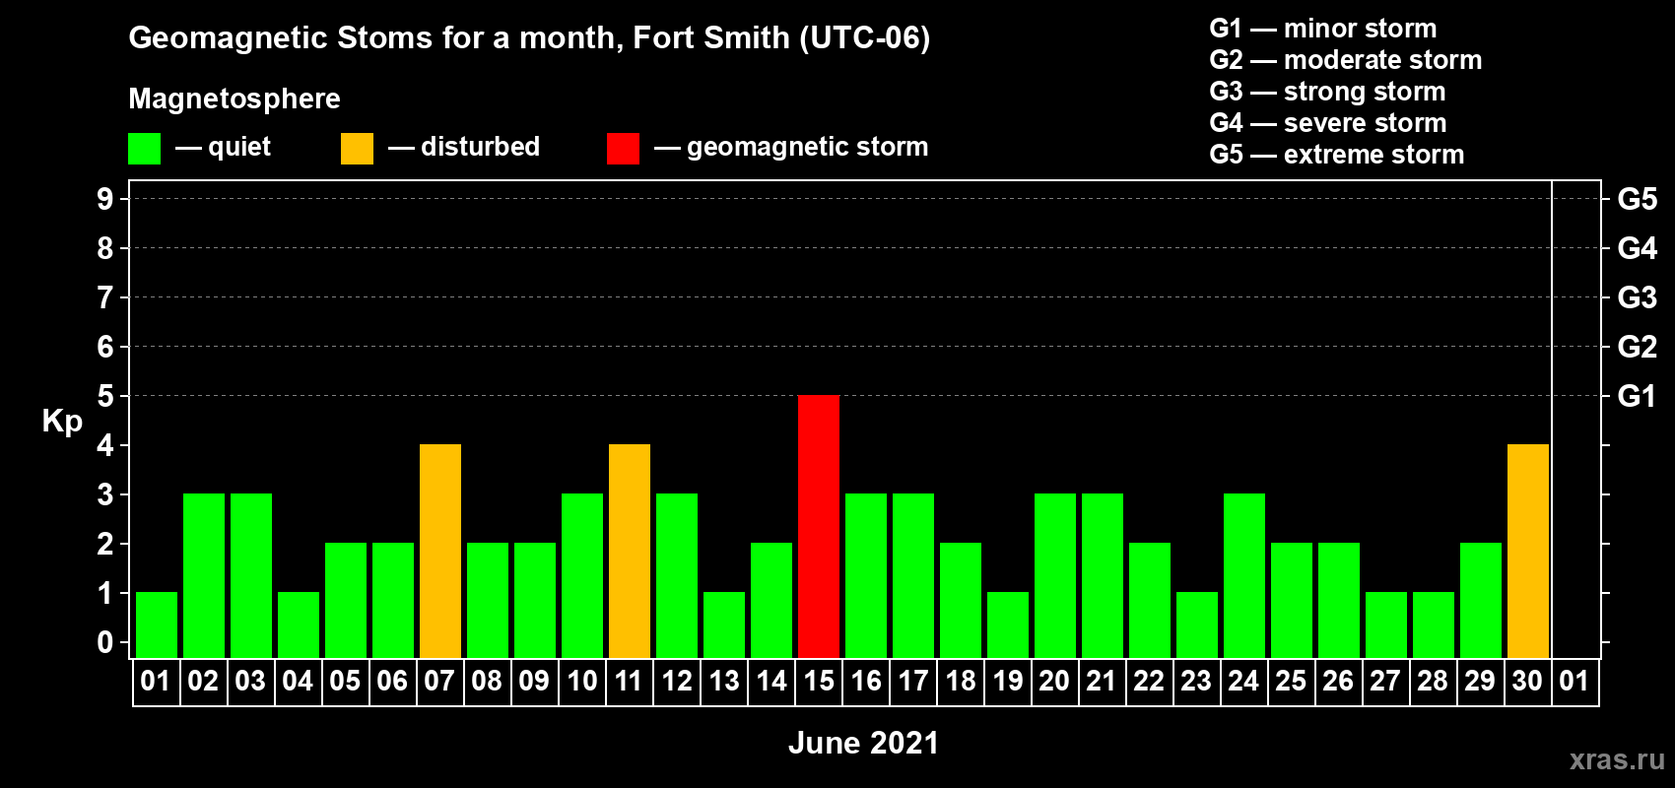Click 'G3 — strong storm' legend text
This screenshot has width=1675, height=788.
click(x=1327, y=92)
